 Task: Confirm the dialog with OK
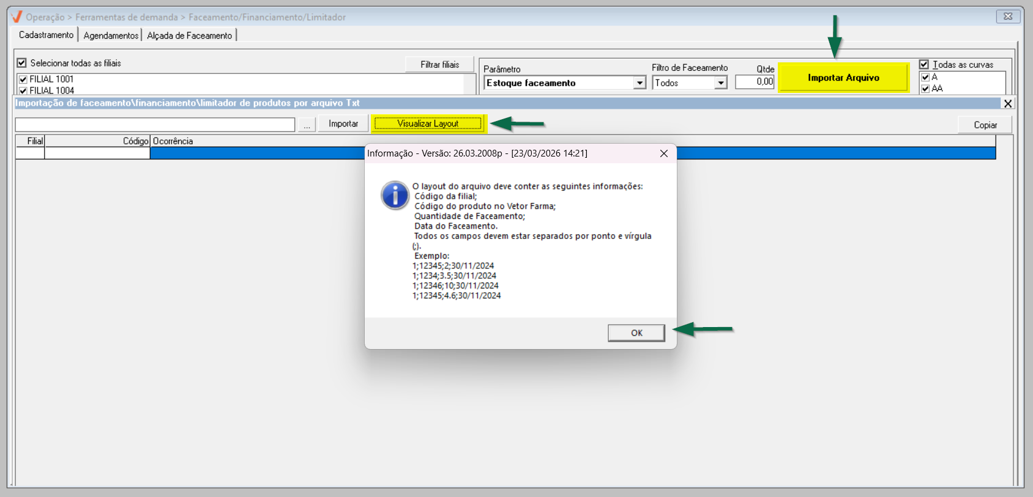tap(636, 333)
